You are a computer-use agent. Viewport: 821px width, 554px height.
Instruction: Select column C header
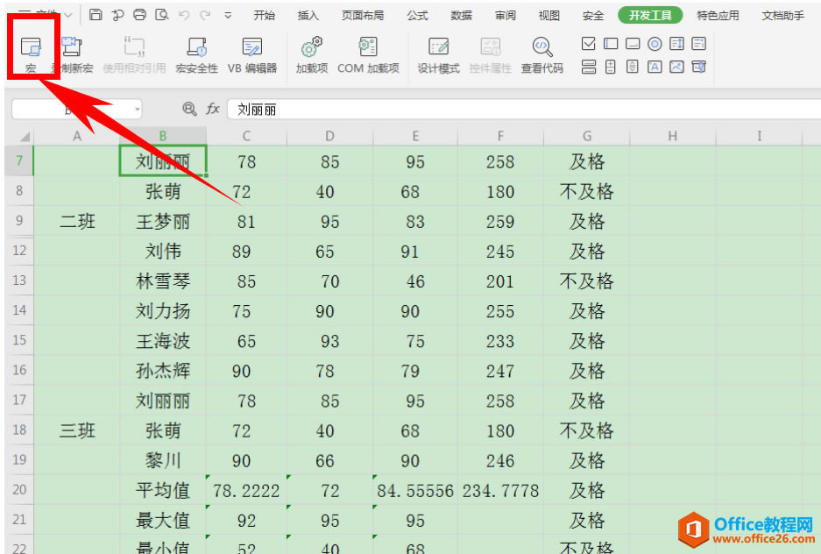[246, 136]
